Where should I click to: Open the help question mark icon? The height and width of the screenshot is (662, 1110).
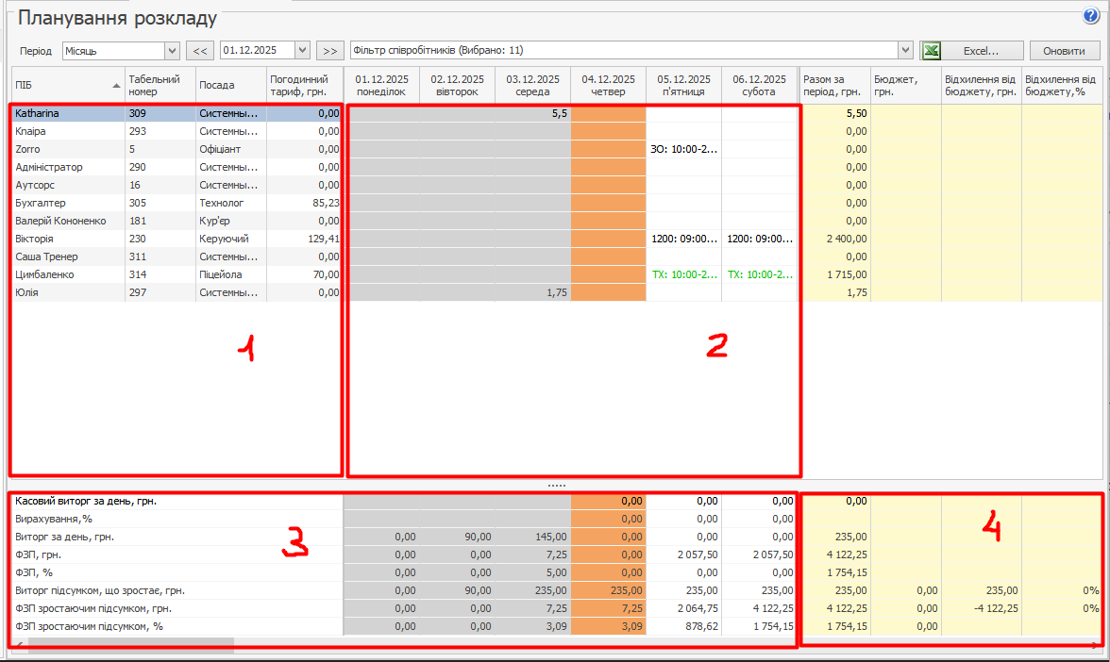(x=1092, y=16)
